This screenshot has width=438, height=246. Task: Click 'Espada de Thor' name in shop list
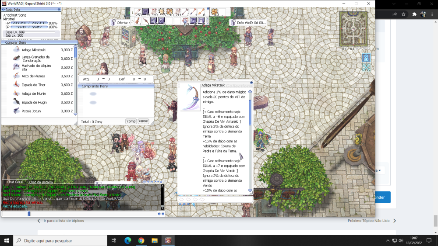[x=33, y=85]
